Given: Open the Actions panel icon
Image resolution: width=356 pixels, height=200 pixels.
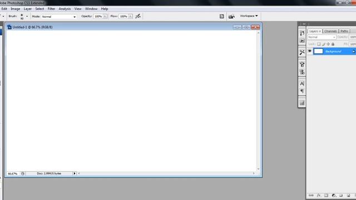Looking at the screenshot, I should pyautogui.click(x=301, y=41).
